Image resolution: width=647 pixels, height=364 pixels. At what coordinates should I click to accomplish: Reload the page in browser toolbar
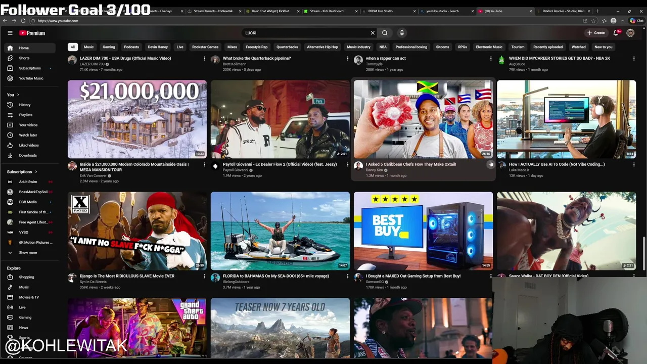click(x=23, y=21)
